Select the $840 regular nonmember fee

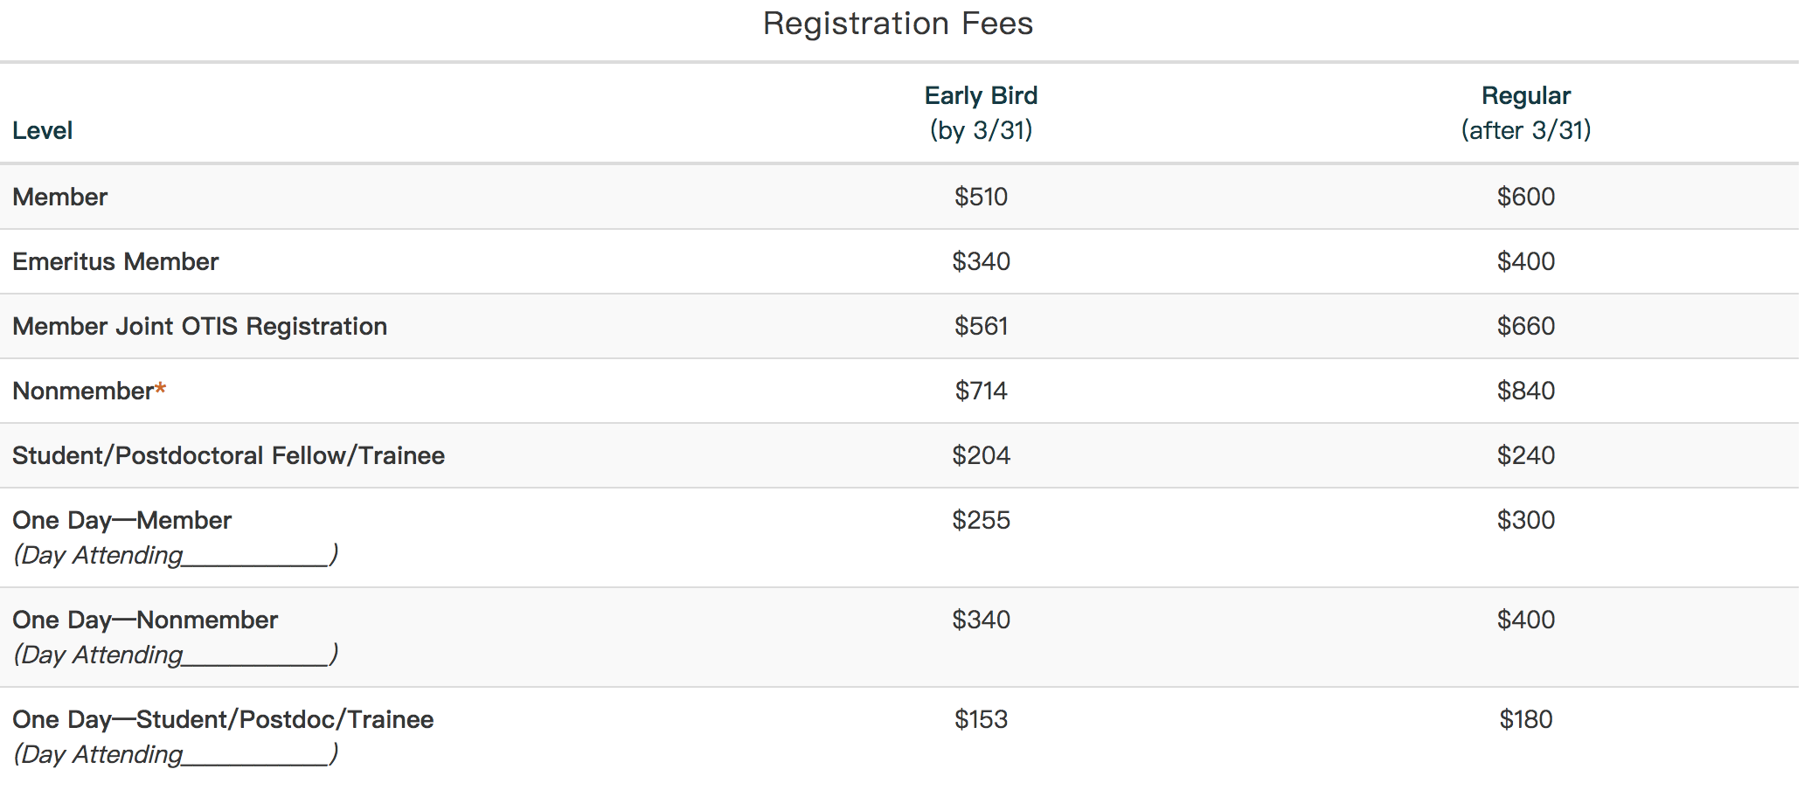[1526, 391]
